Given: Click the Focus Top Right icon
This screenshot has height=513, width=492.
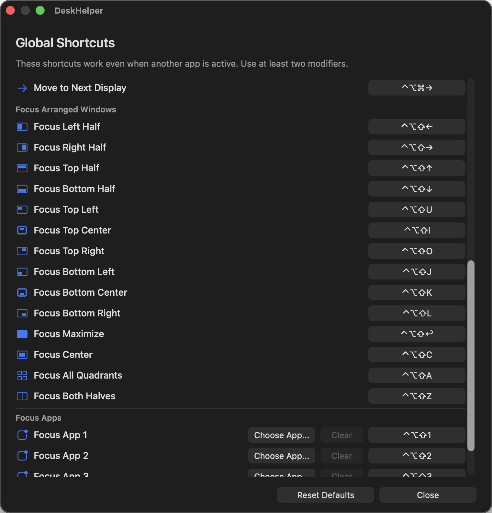Looking at the screenshot, I should (x=22, y=251).
